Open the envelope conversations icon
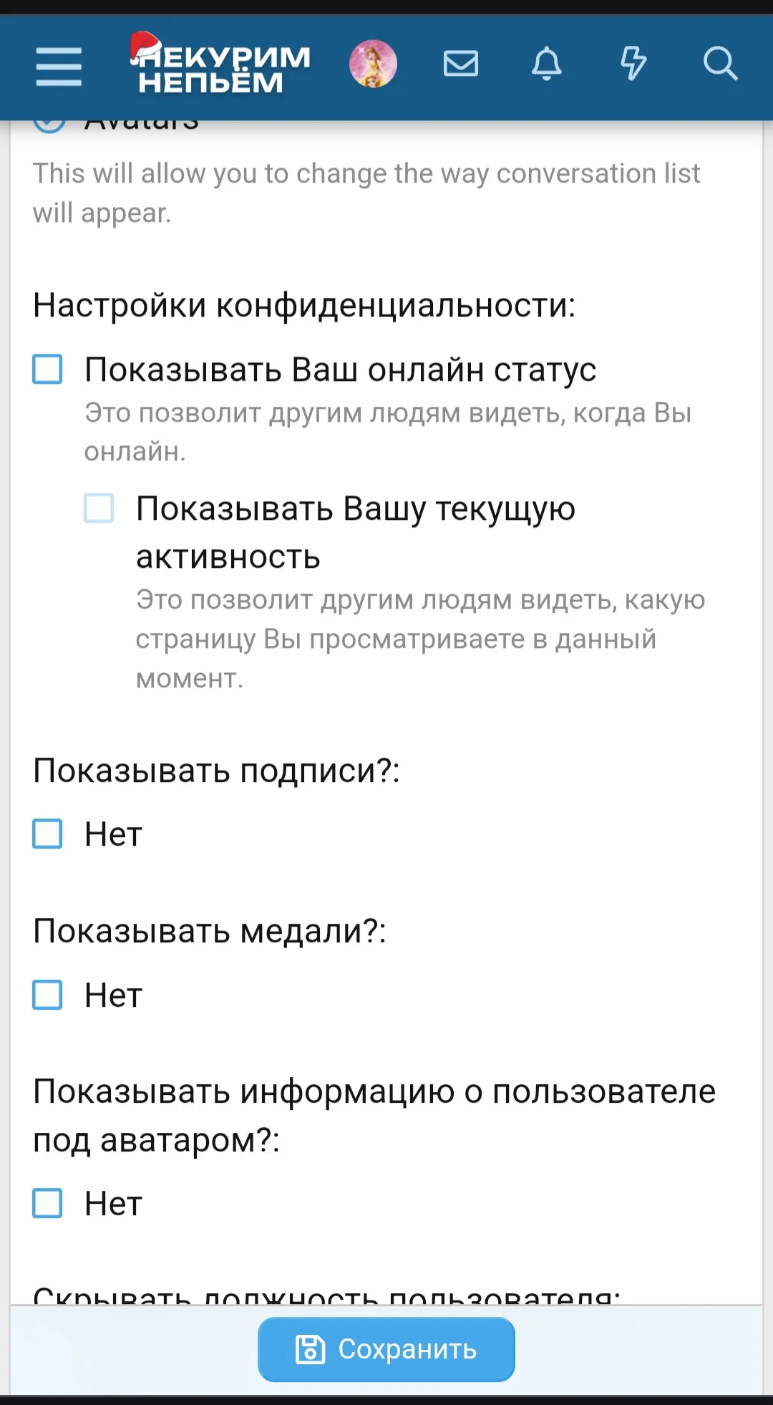The image size is (773, 1405). pyautogui.click(x=460, y=64)
